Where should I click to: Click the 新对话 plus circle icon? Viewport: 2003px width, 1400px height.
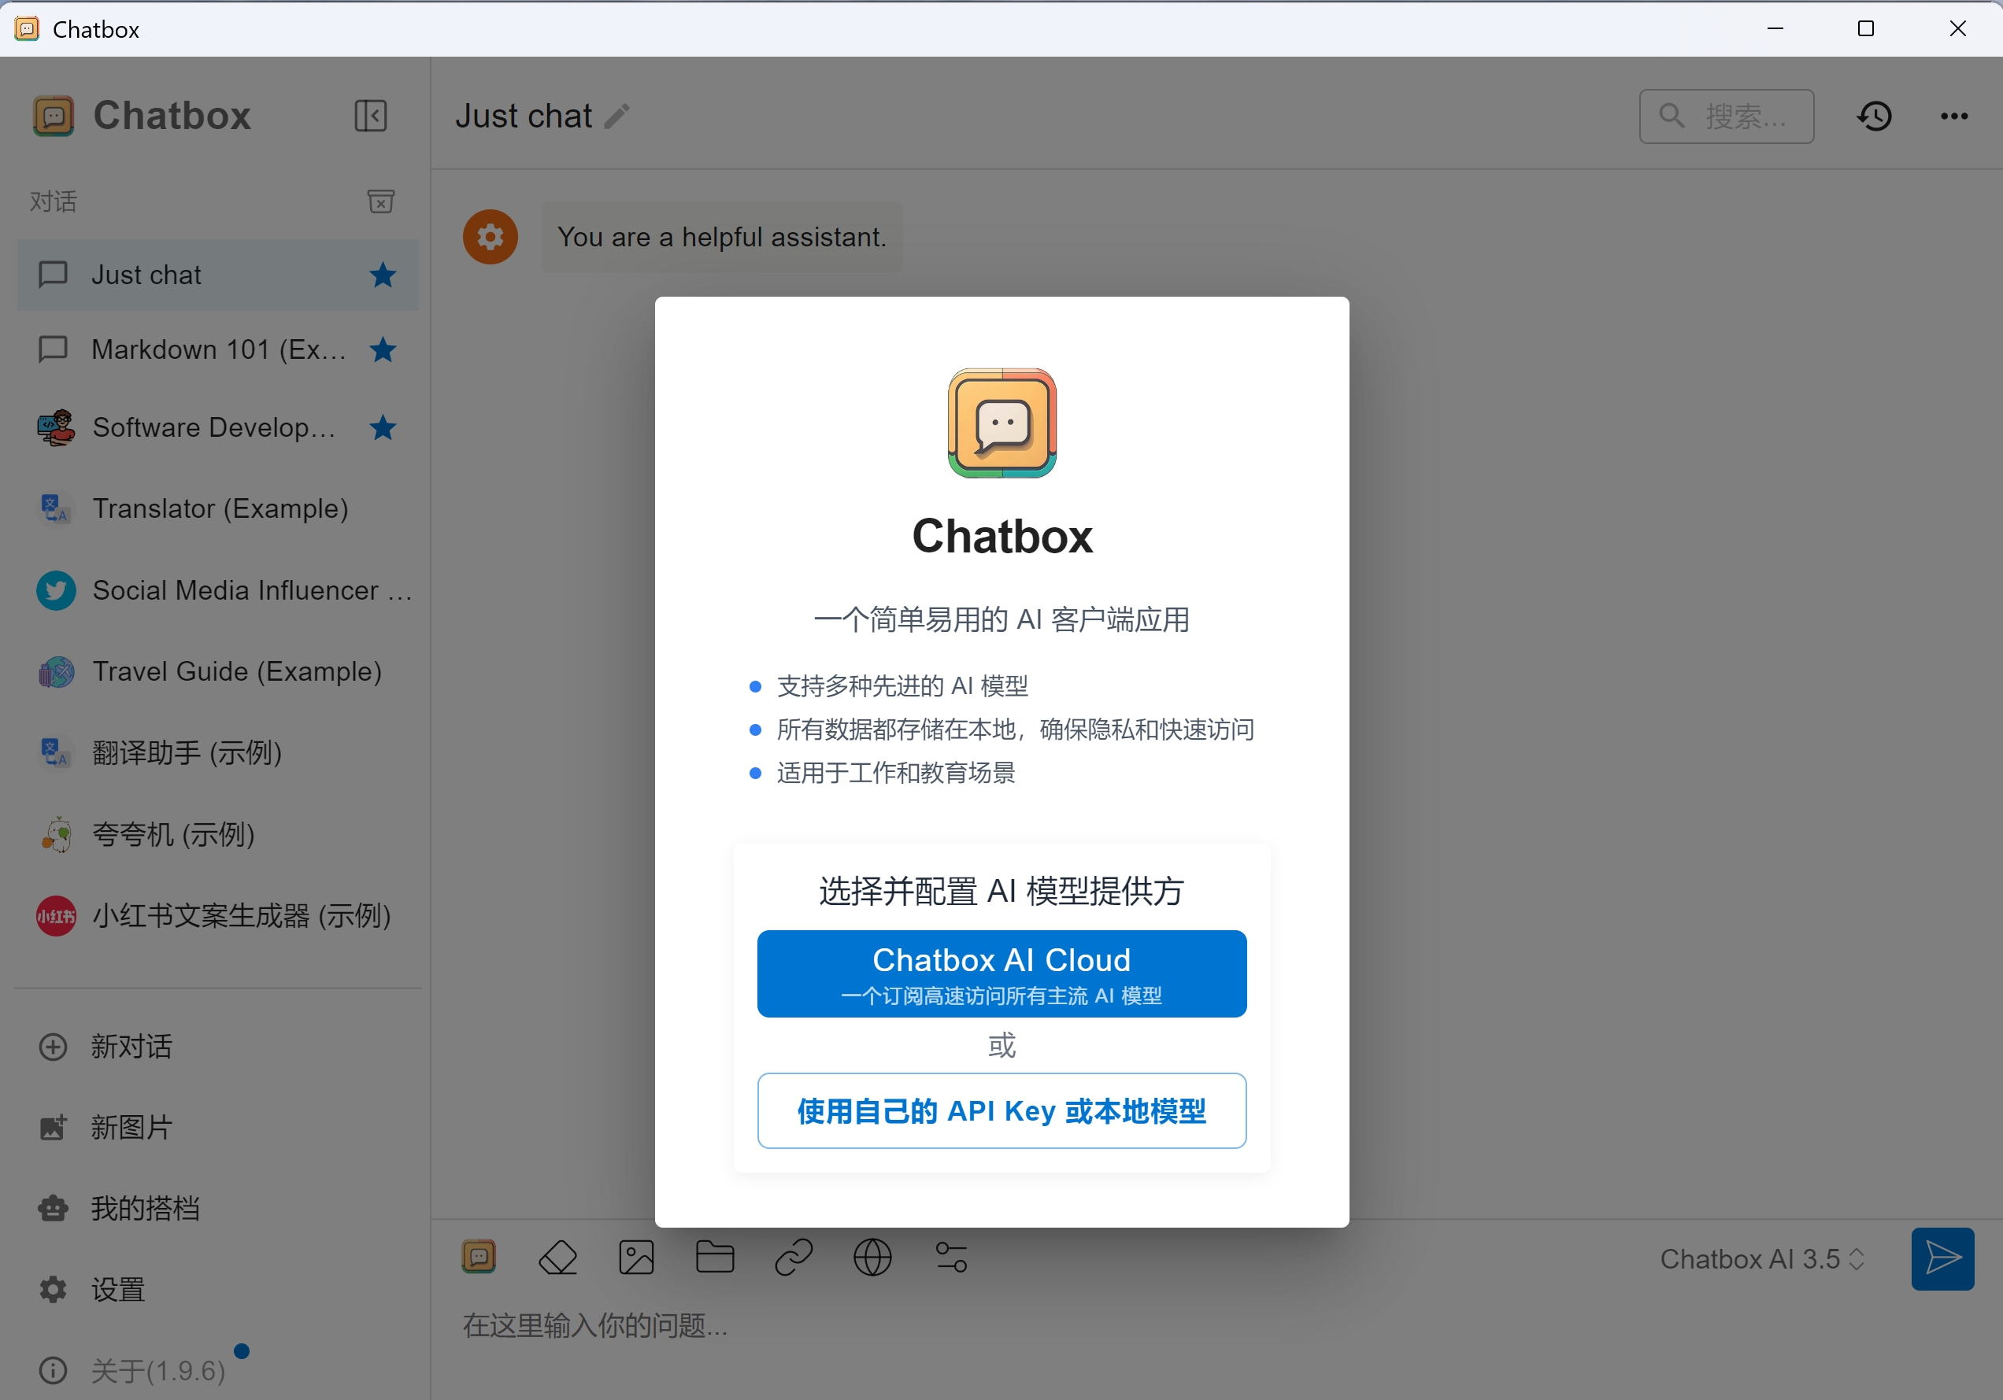(54, 1046)
